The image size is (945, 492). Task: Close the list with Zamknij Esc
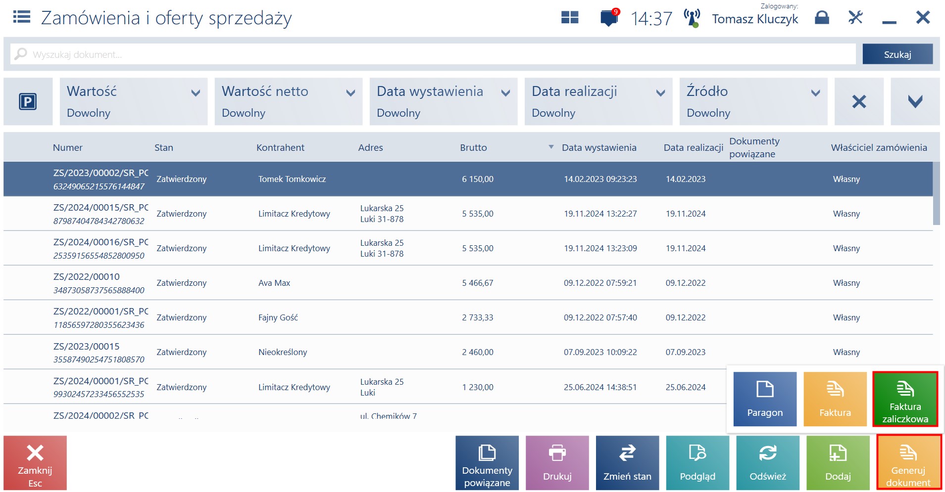point(35,463)
